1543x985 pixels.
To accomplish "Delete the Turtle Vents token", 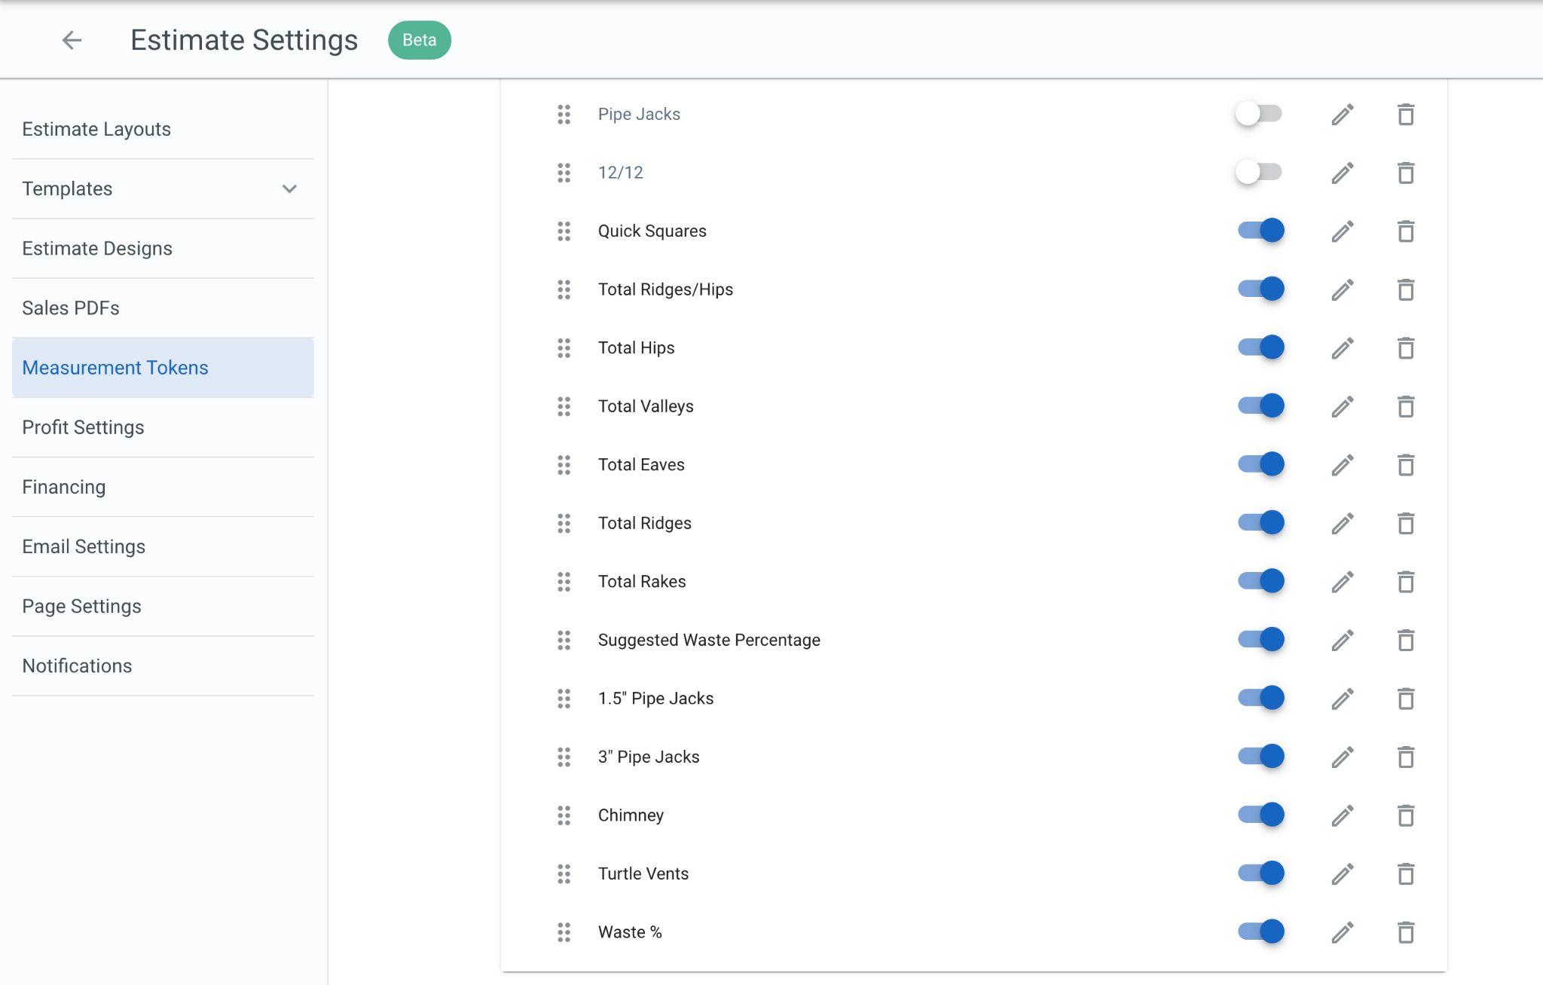I will [x=1405, y=874].
